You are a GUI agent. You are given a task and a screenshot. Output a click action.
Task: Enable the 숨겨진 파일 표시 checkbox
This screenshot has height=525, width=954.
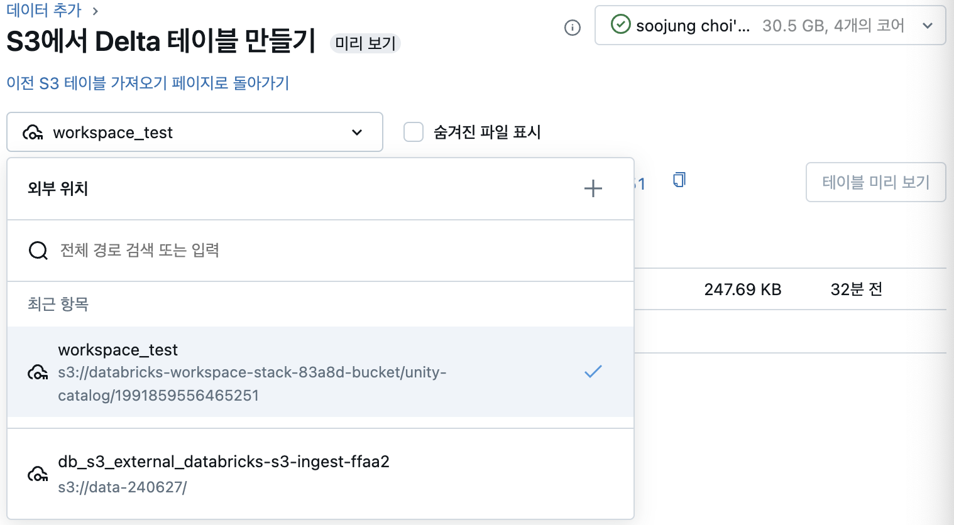(x=413, y=132)
